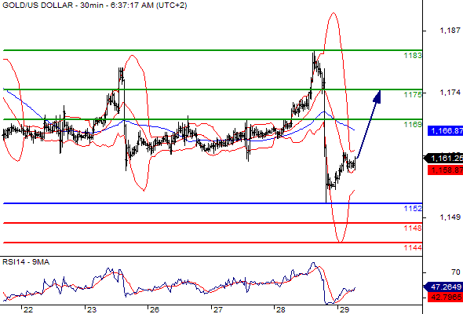
Task: Click the 1,187 price axis label
Action: pos(450,31)
